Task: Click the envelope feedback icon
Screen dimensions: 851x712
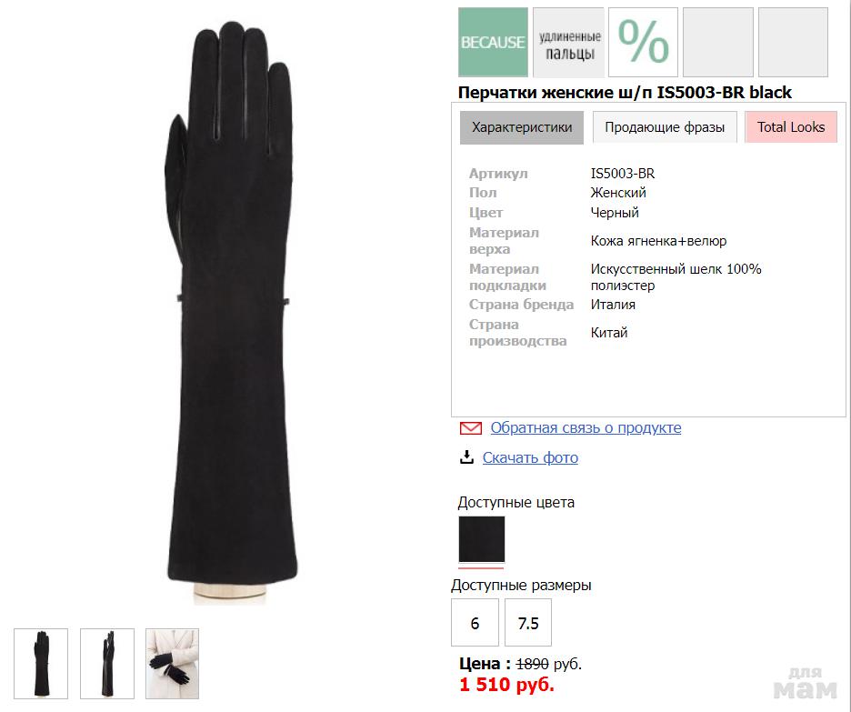Action: (471, 428)
